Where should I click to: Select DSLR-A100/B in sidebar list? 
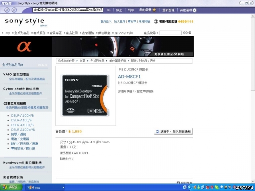click(21, 120)
